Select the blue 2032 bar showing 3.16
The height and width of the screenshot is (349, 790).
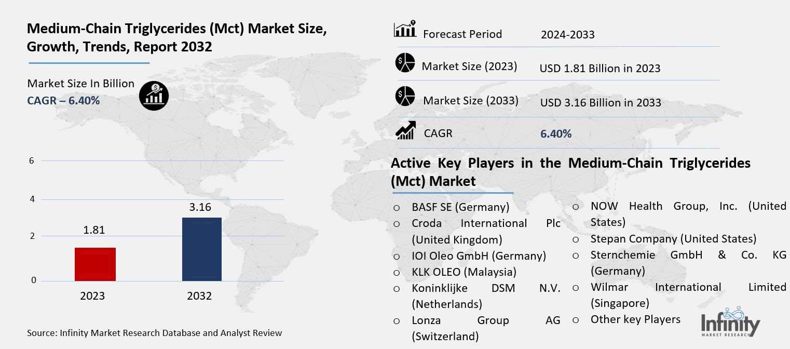(x=201, y=249)
